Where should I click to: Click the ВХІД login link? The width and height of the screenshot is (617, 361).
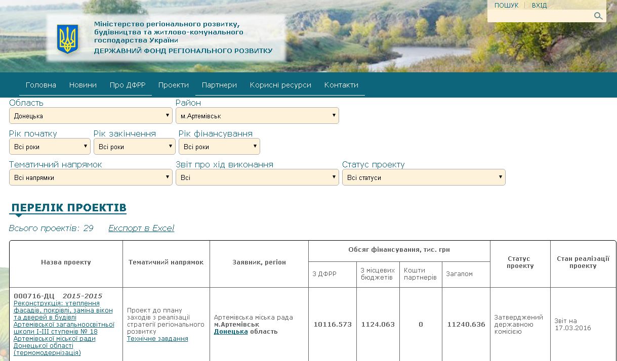point(539,6)
